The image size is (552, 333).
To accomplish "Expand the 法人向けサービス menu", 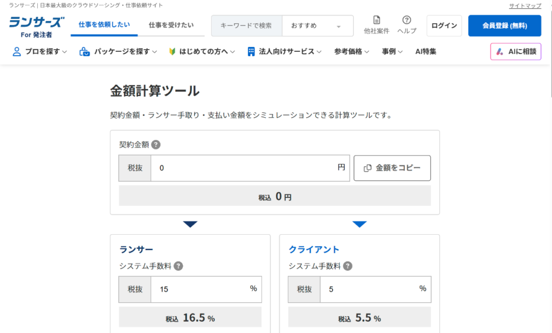I will click(x=285, y=52).
